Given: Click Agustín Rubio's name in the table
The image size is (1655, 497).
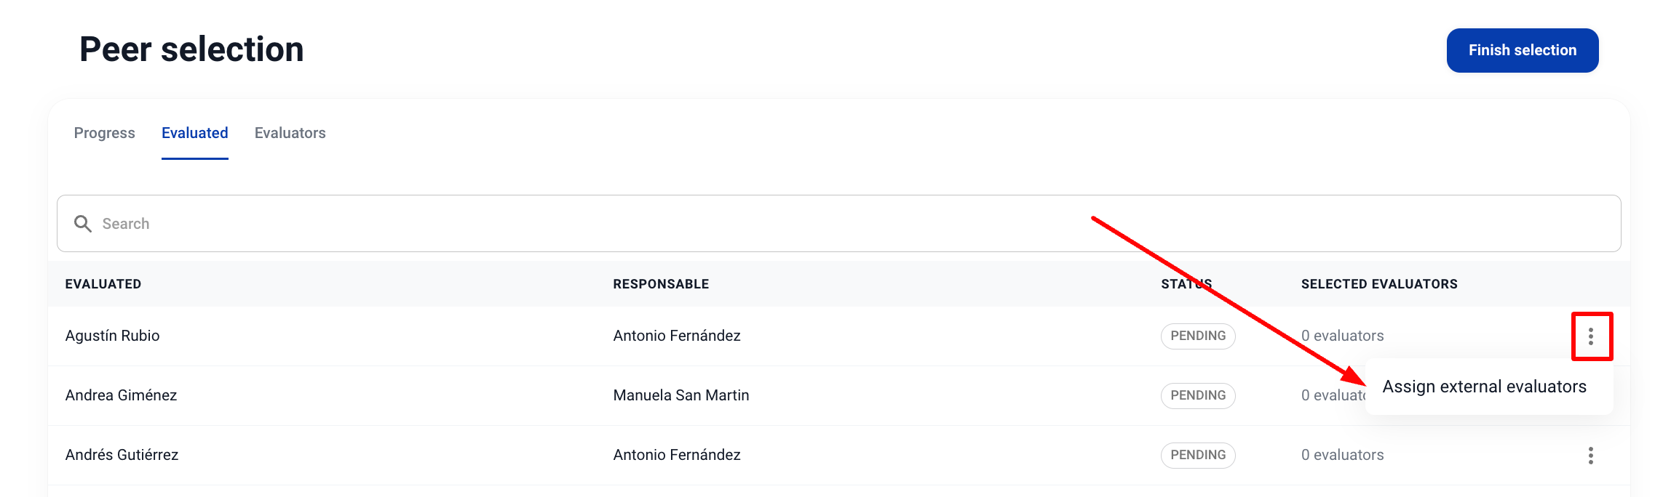Looking at the screenshot, I should 112,336.
